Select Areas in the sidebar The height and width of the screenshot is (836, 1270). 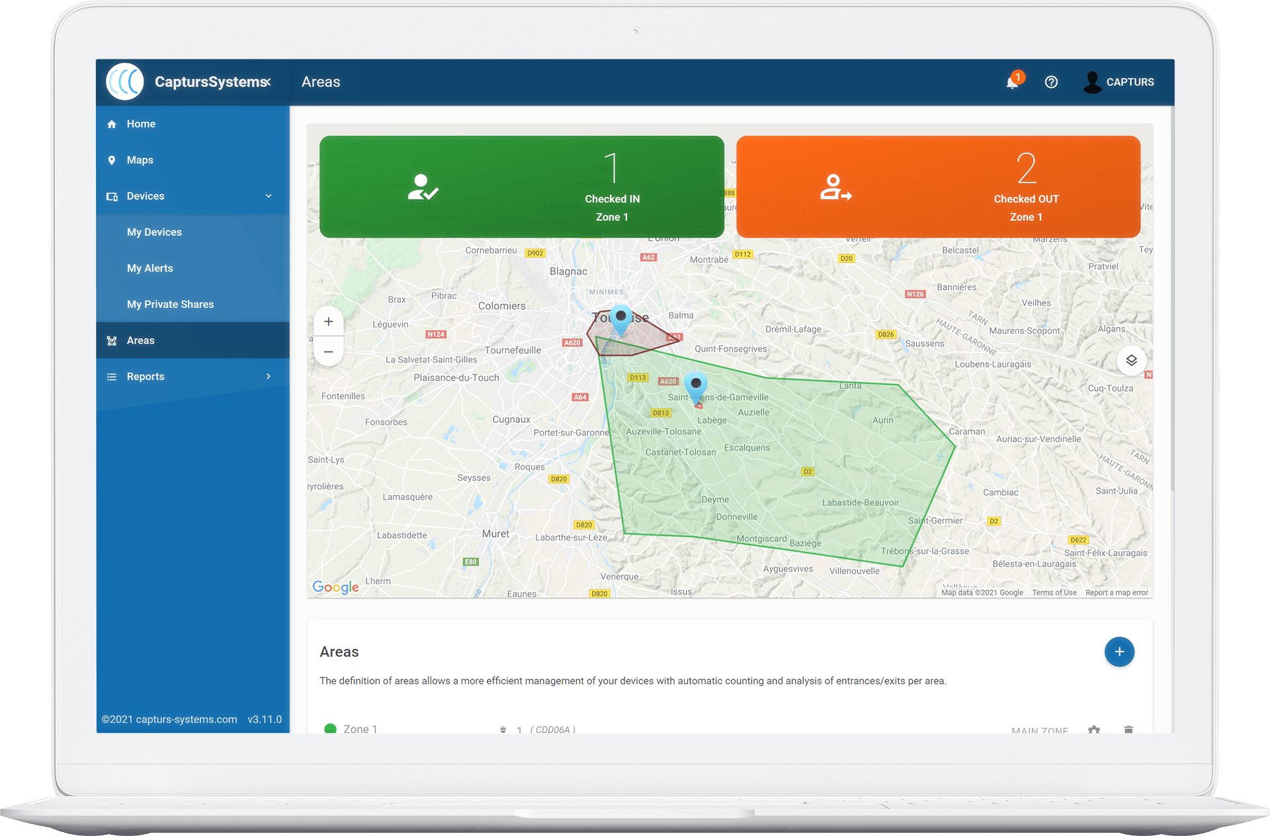click(192, 340)
